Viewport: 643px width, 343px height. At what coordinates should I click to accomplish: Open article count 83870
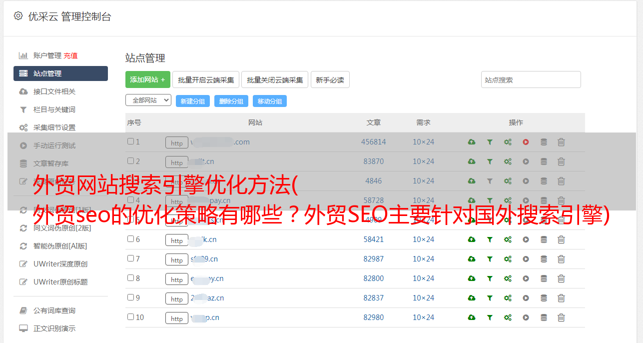click(374, 161)
